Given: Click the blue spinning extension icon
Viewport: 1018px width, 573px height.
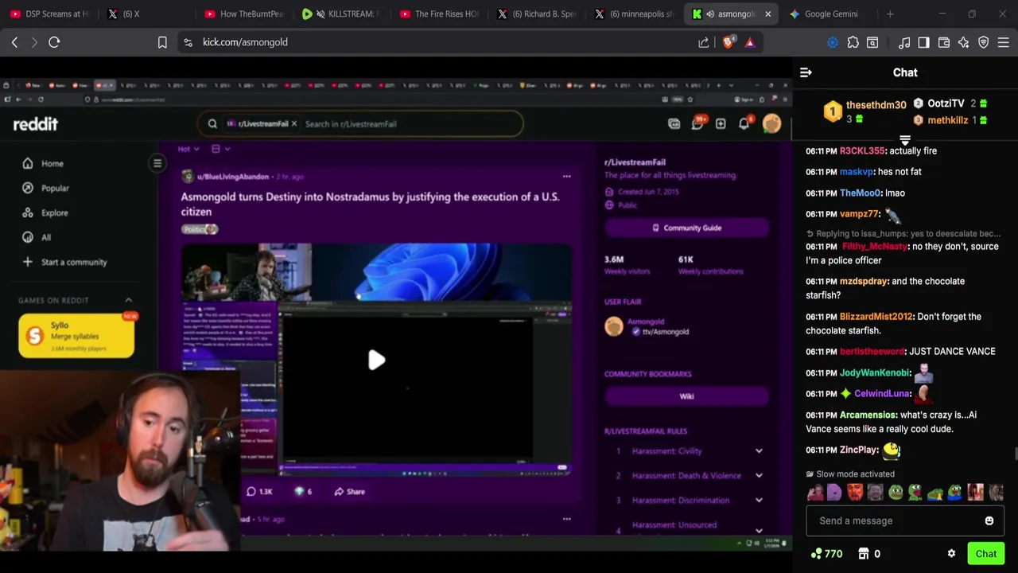Looking at the screenshot, I should pyautogui.click(x=833, y=42).
